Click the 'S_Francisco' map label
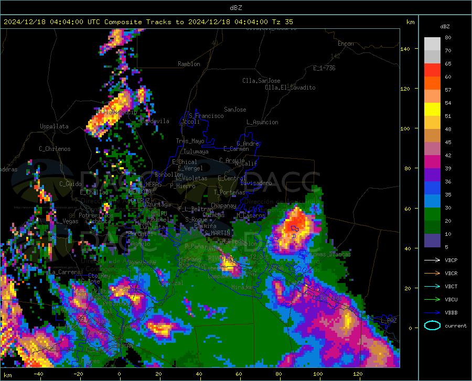472x381 pixels. (206, 116)
